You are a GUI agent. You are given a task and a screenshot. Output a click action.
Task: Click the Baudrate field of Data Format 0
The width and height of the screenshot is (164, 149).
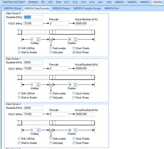click(33, 17)
